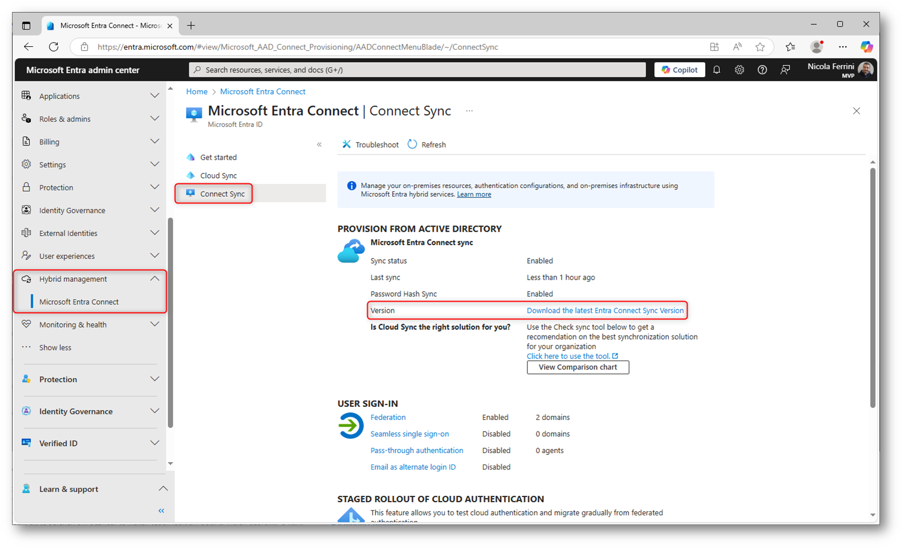Screen dimensions: 904x549
Task: Open notifications bell
Action: coord(716,70)
